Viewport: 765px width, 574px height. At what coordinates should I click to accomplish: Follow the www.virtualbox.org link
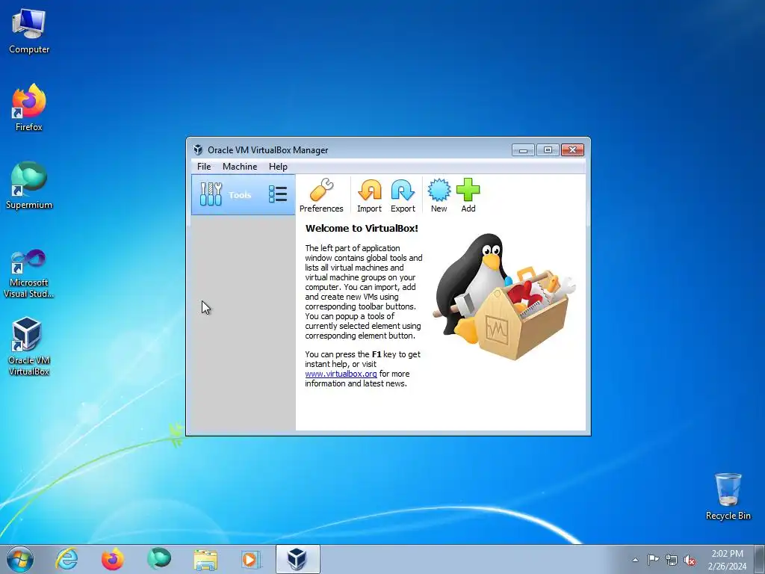click(341, 374)
